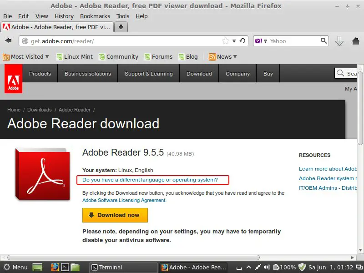Open the History menu
This screenshot has width=364, height=273.
[x=64, y=16]
